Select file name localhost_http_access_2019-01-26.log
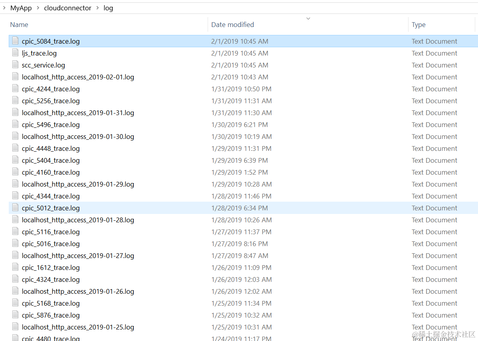Image resolution: width=478 pixels, height=341 pixels. (x=78, y=291)
